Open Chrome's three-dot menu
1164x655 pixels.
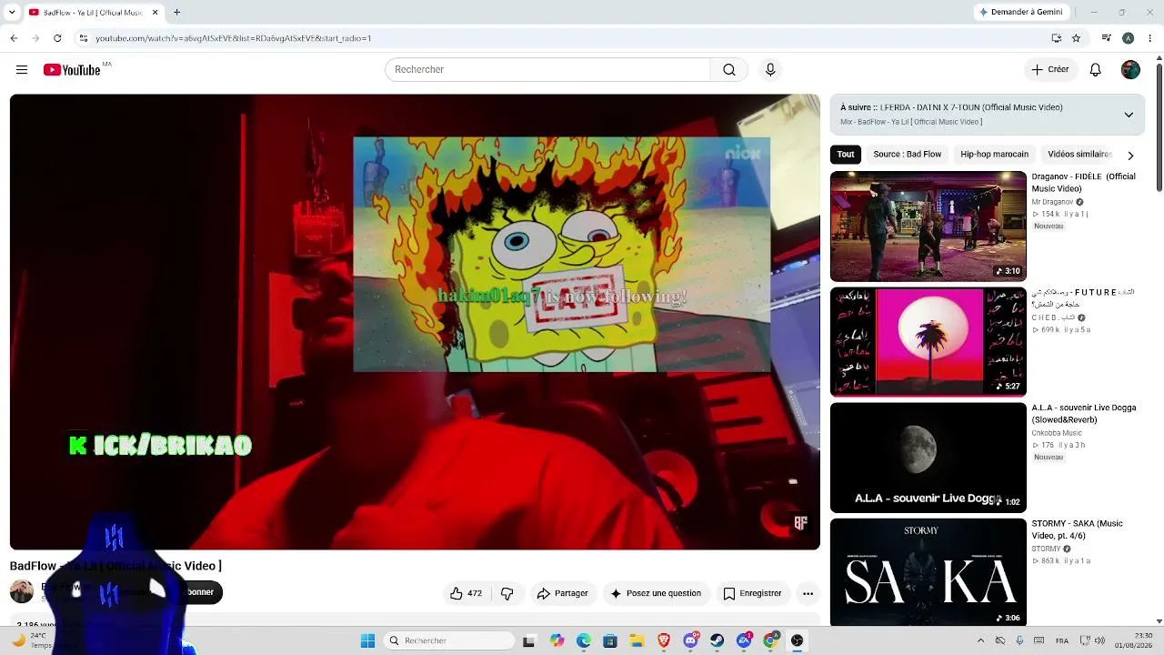[1150, 38]
